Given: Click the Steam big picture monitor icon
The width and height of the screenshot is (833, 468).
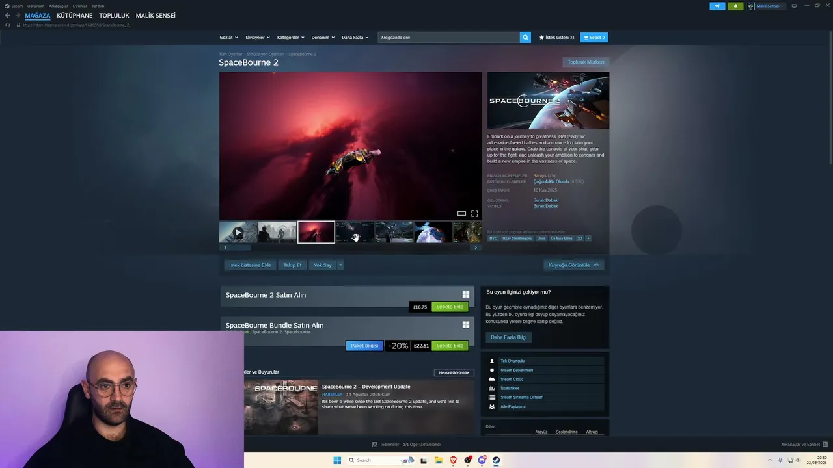Looking at the screenshot, I should (x=793, y=6).
